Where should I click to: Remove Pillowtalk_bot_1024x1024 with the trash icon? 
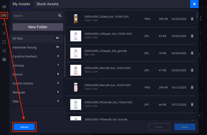[192, 105]
